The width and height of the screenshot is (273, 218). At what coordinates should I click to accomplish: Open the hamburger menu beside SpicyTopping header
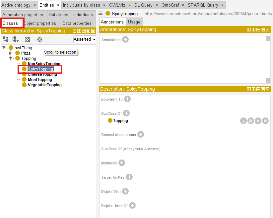coord(101,13)
